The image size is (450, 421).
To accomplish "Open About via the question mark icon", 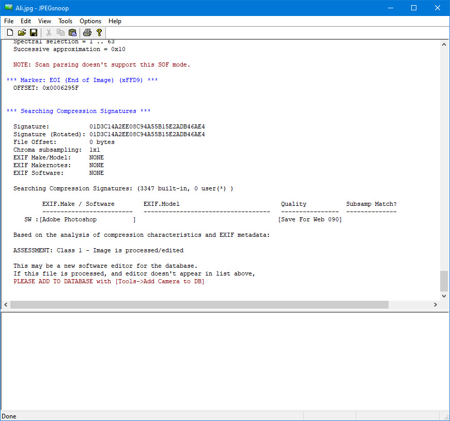I will pos(99,31).
